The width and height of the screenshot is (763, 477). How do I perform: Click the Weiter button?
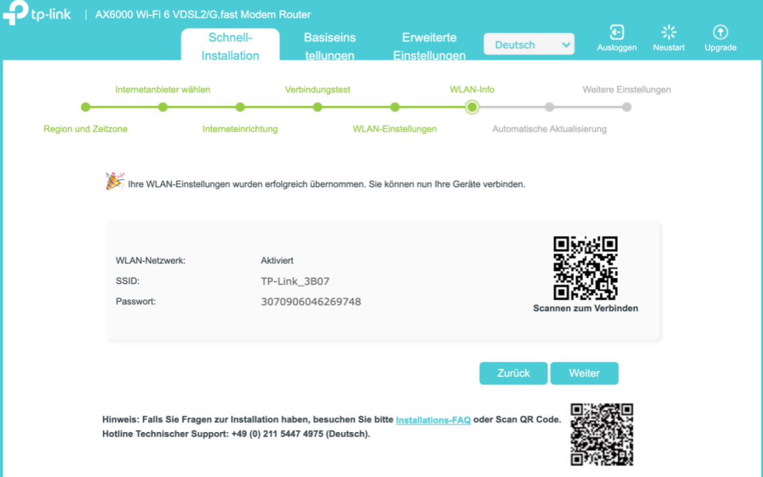pyautogui.click(x=584, y=373)
